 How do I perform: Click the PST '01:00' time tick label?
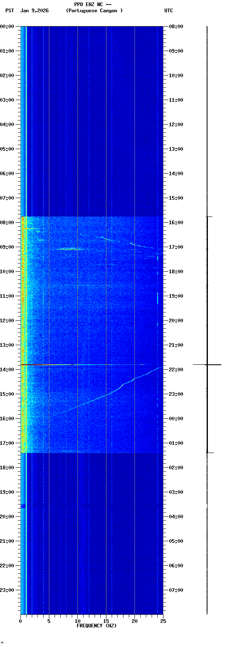point(7,51)
